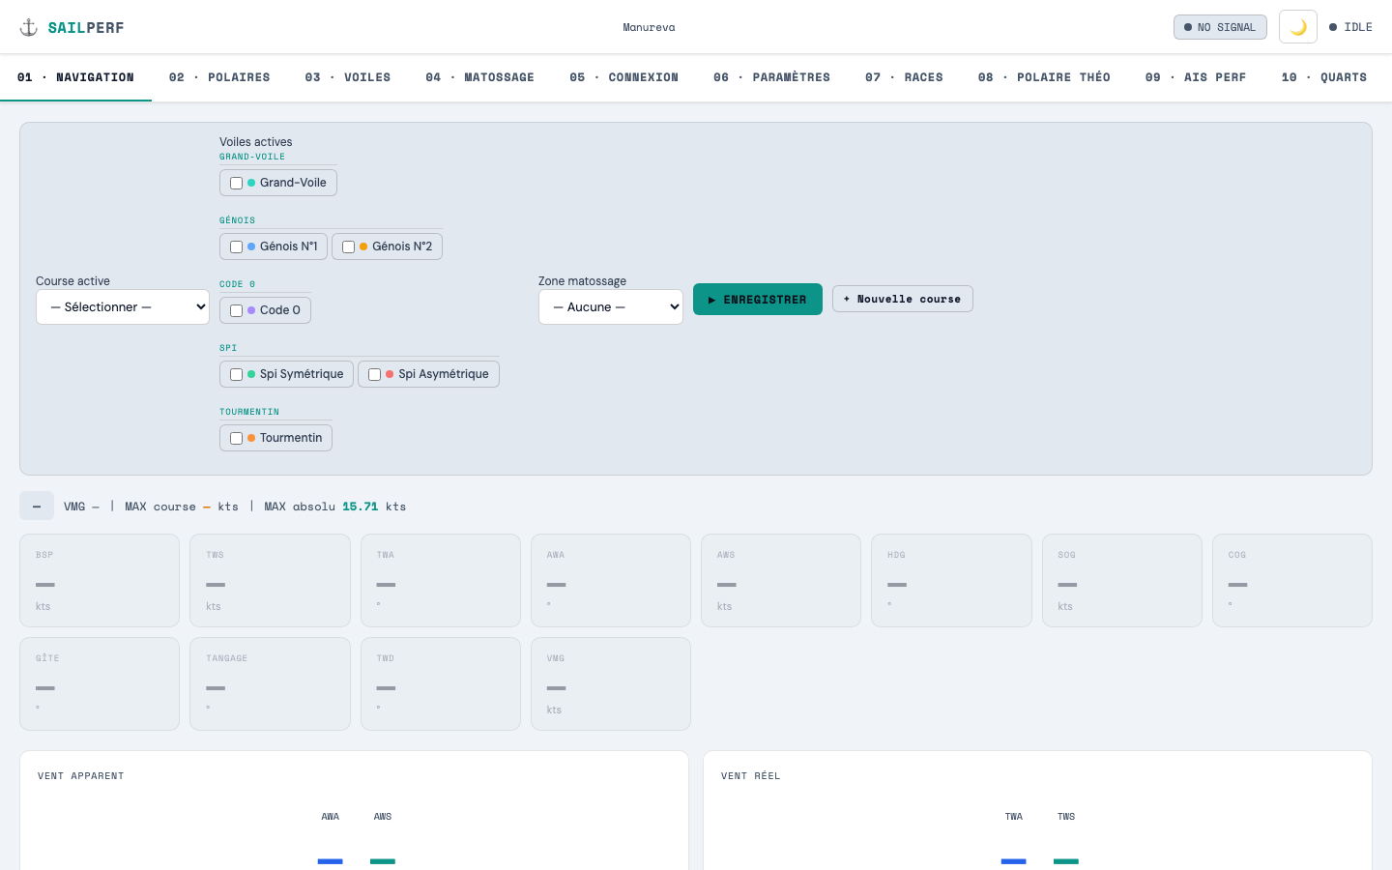Click the blue AWA legend marker
This screenshot has width=1392, height=870.
[331, 860]
